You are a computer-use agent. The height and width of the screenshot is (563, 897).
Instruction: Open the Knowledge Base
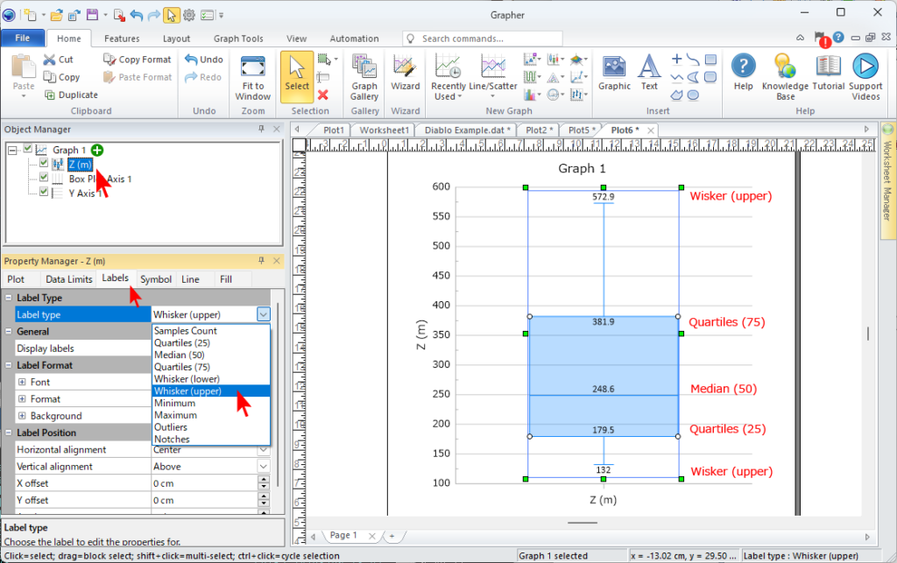[x=785, y=67]
